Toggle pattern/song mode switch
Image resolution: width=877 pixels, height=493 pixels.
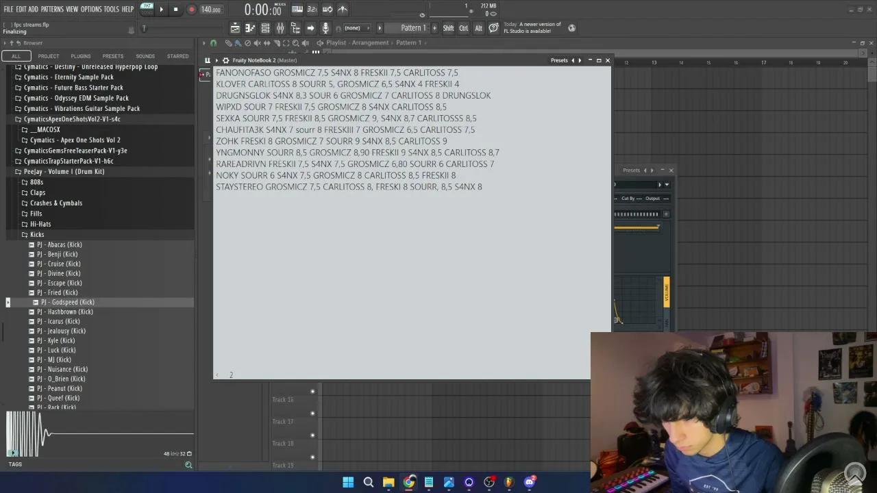tap(147, 9)
